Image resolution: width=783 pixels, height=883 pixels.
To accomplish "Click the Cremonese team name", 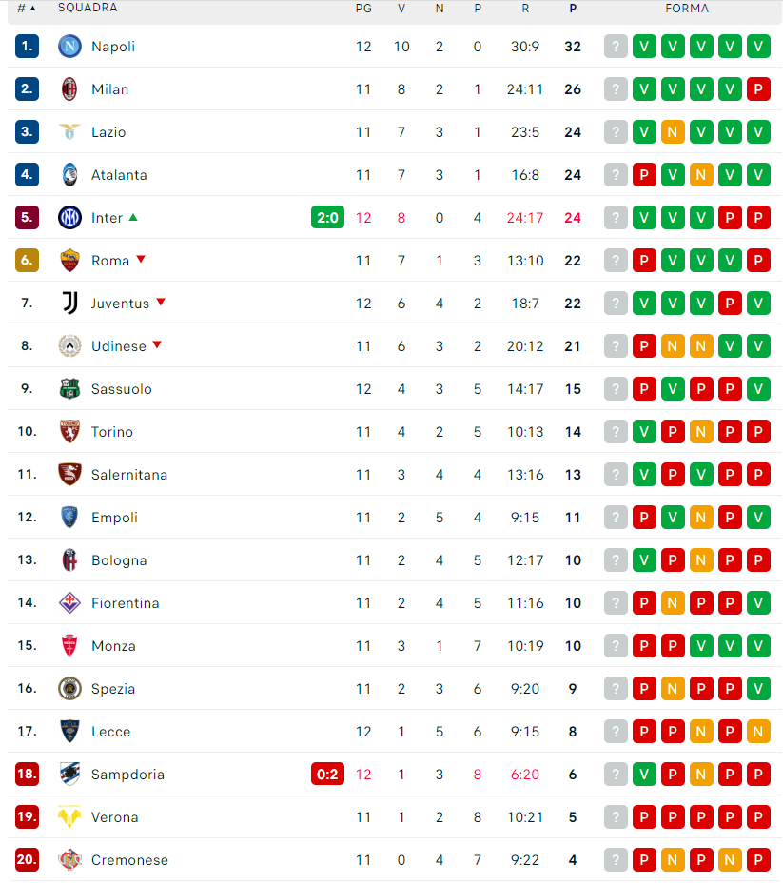I will (129, 859).
